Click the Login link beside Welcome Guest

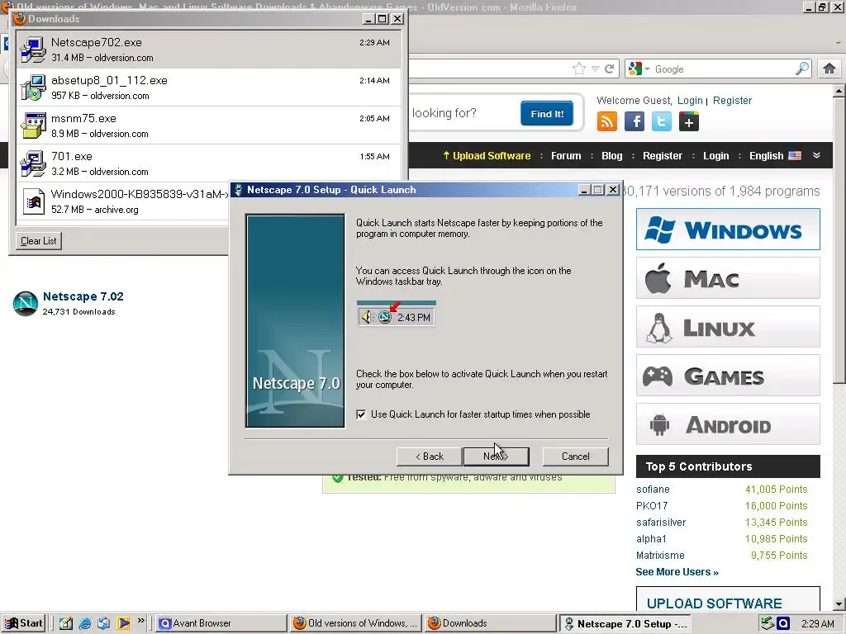690,100
